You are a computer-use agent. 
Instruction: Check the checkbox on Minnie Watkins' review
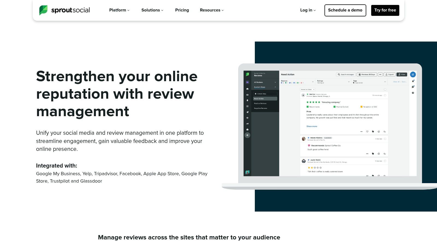385,139
